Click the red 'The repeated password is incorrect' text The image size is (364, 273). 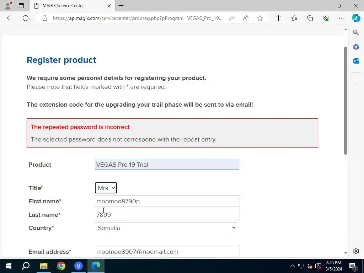tap(80, 127)
